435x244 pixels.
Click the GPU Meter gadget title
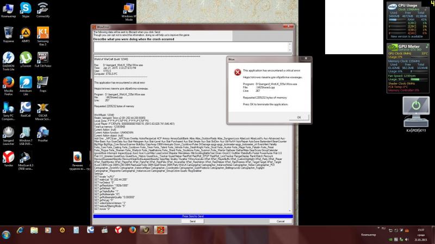pyautogui.click(x=409, y=47)
